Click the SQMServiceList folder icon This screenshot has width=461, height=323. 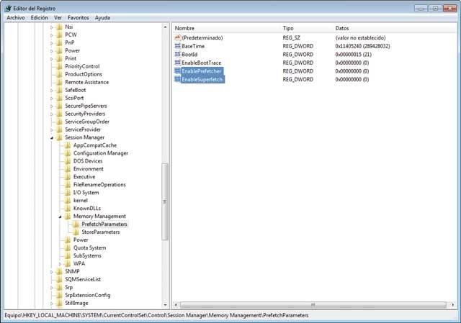click(x=59, y=280)
